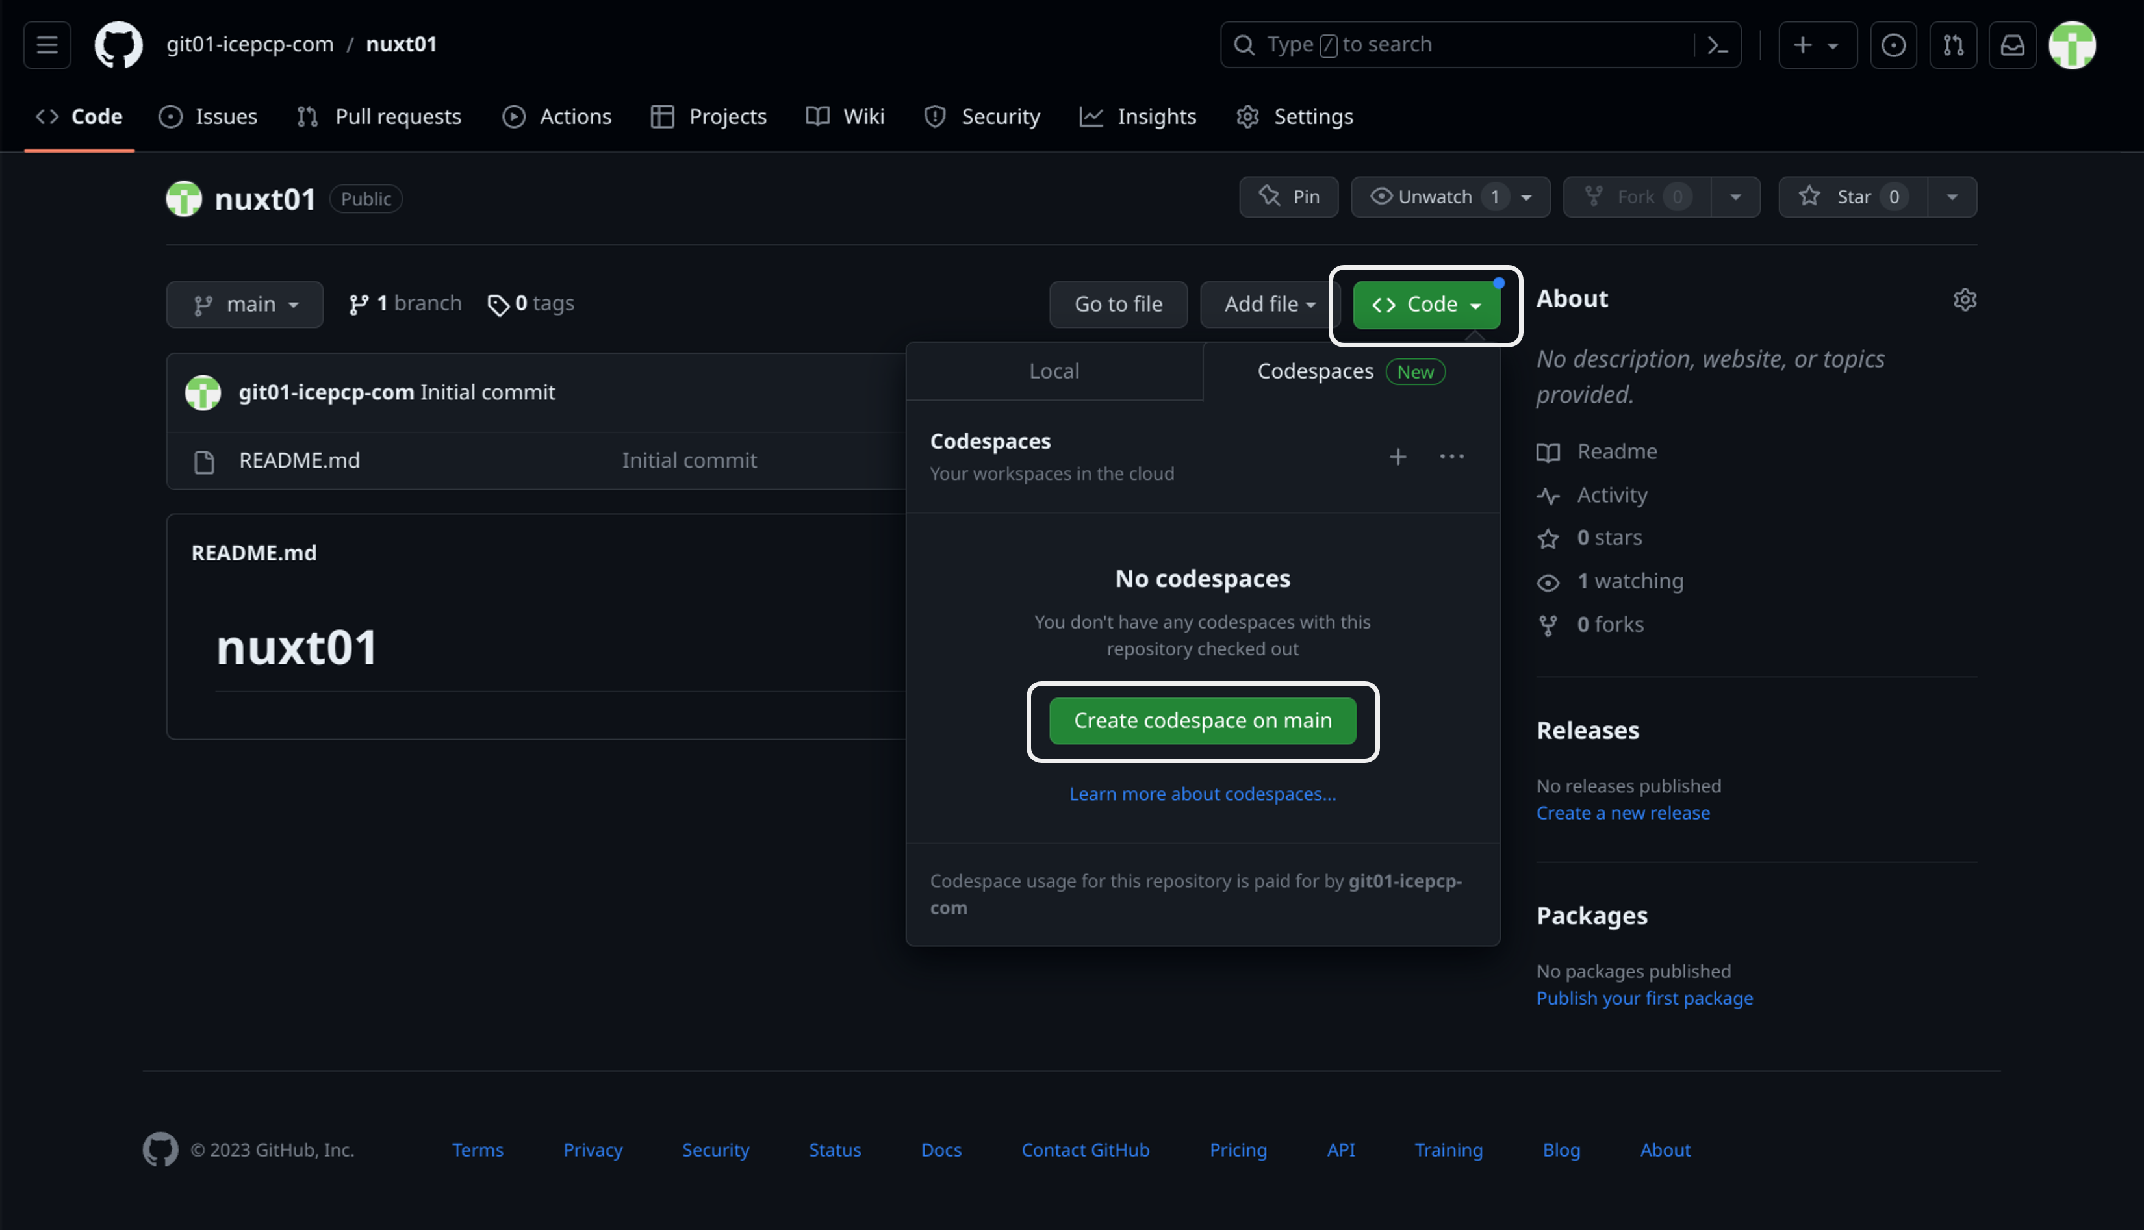Open the user avatar menu in header
The width and height of the screenshot is (2144, 1230).
click(x=2072, y=45)
